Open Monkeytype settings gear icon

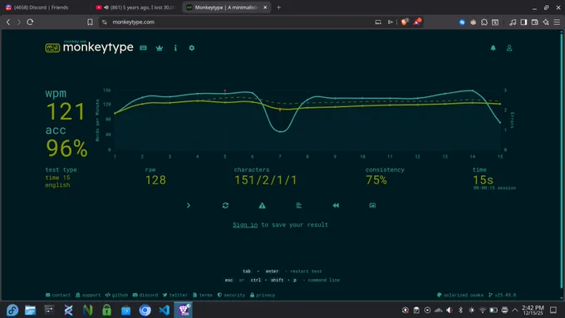pyautogui.click(x=192, y=48)
